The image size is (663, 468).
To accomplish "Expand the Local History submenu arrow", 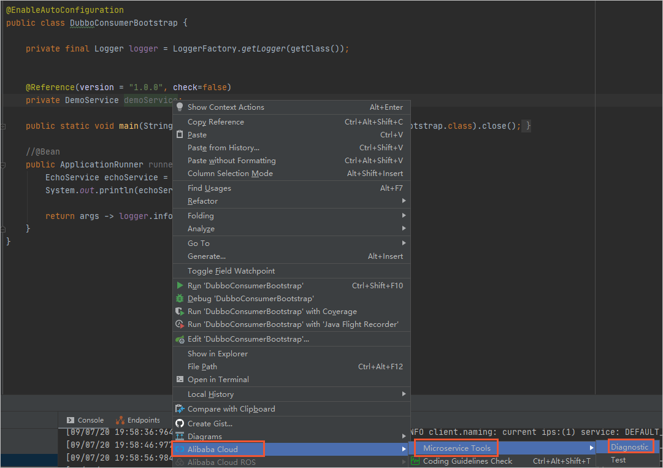I will (404, 394).
